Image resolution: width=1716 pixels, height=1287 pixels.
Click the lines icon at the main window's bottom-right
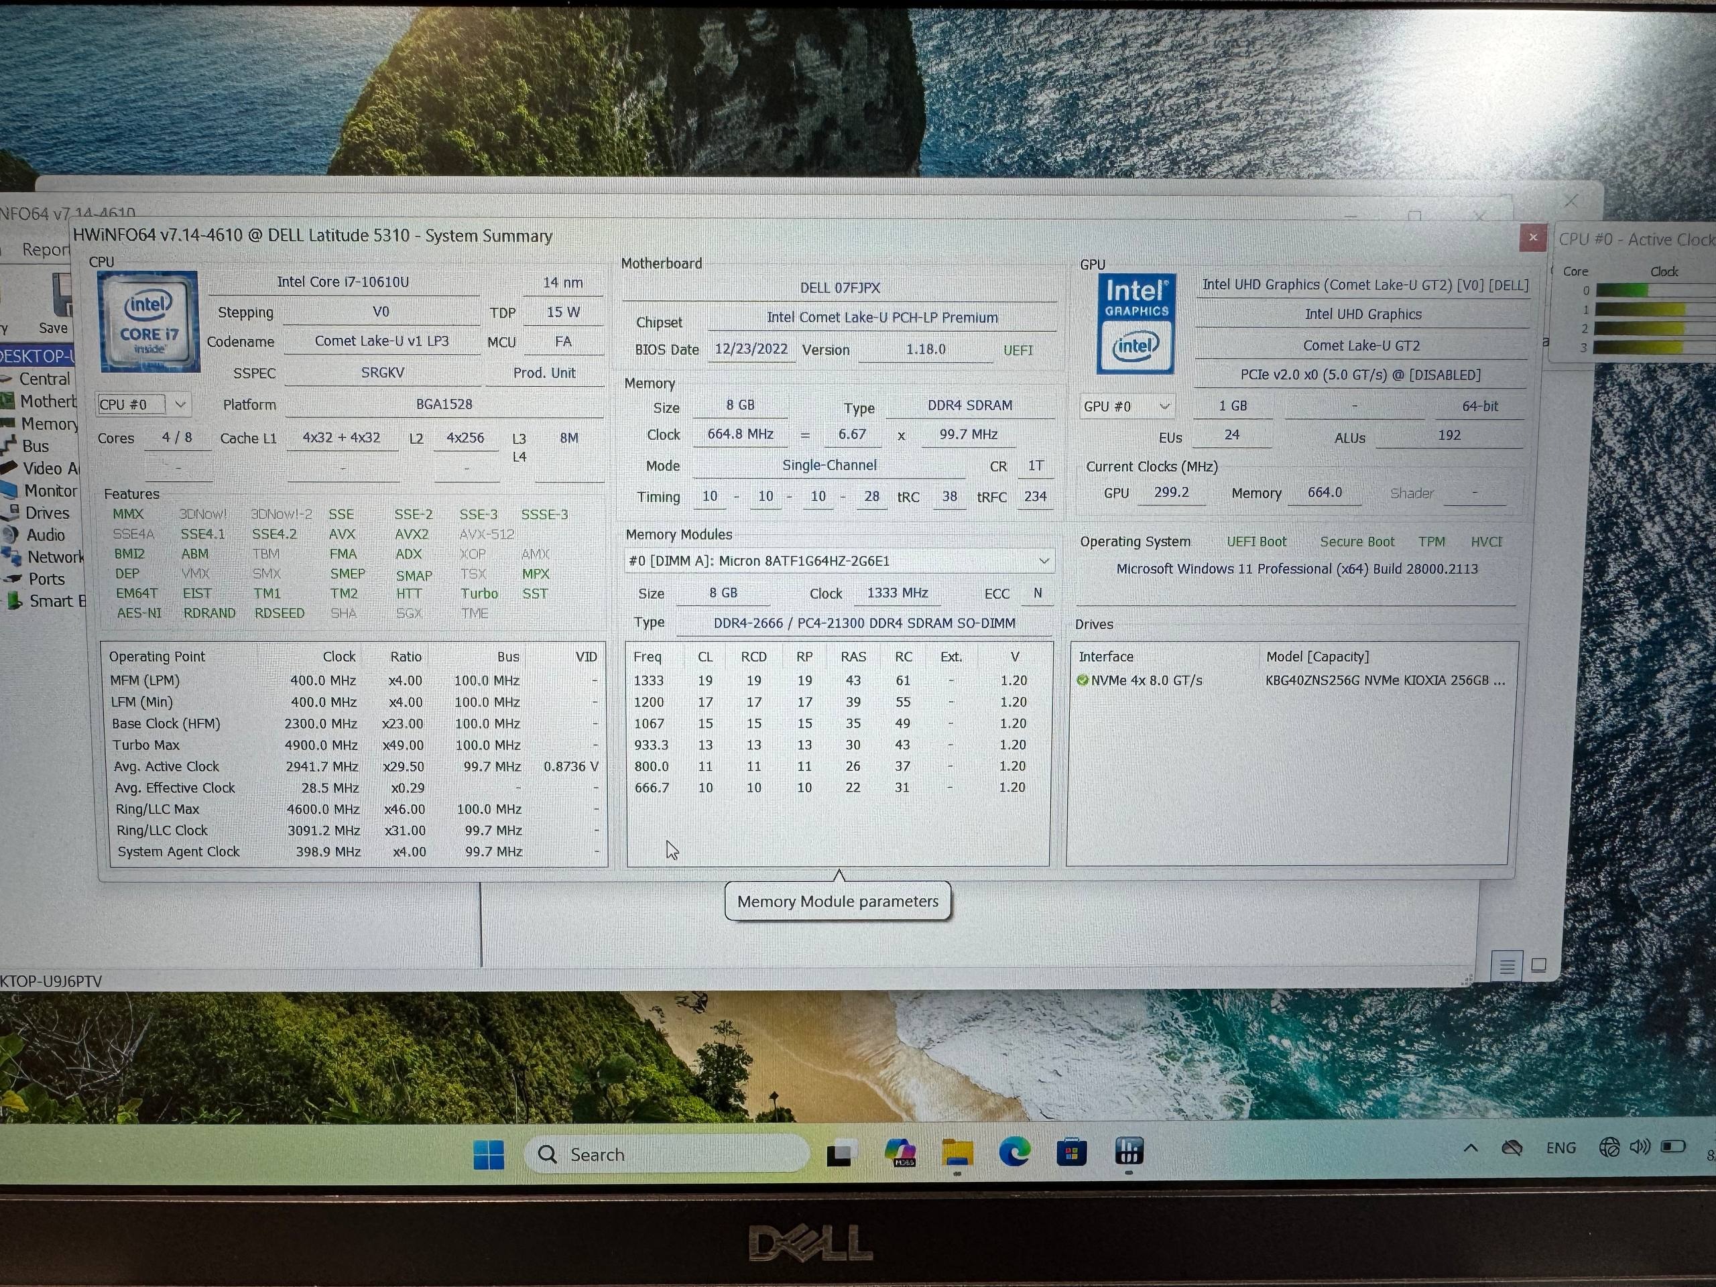[1507, 966]
